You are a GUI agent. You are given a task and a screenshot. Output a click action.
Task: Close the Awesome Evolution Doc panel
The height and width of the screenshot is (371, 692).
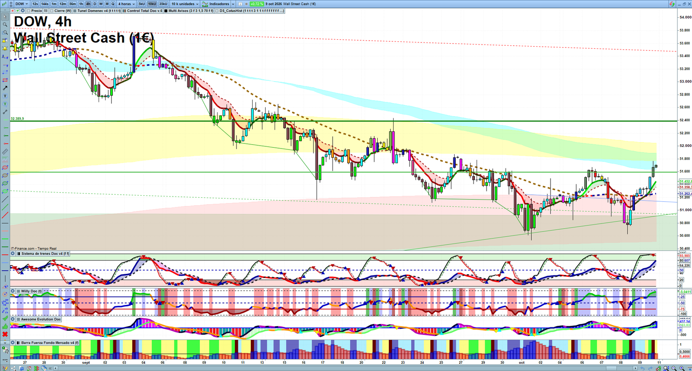point(13,319)
